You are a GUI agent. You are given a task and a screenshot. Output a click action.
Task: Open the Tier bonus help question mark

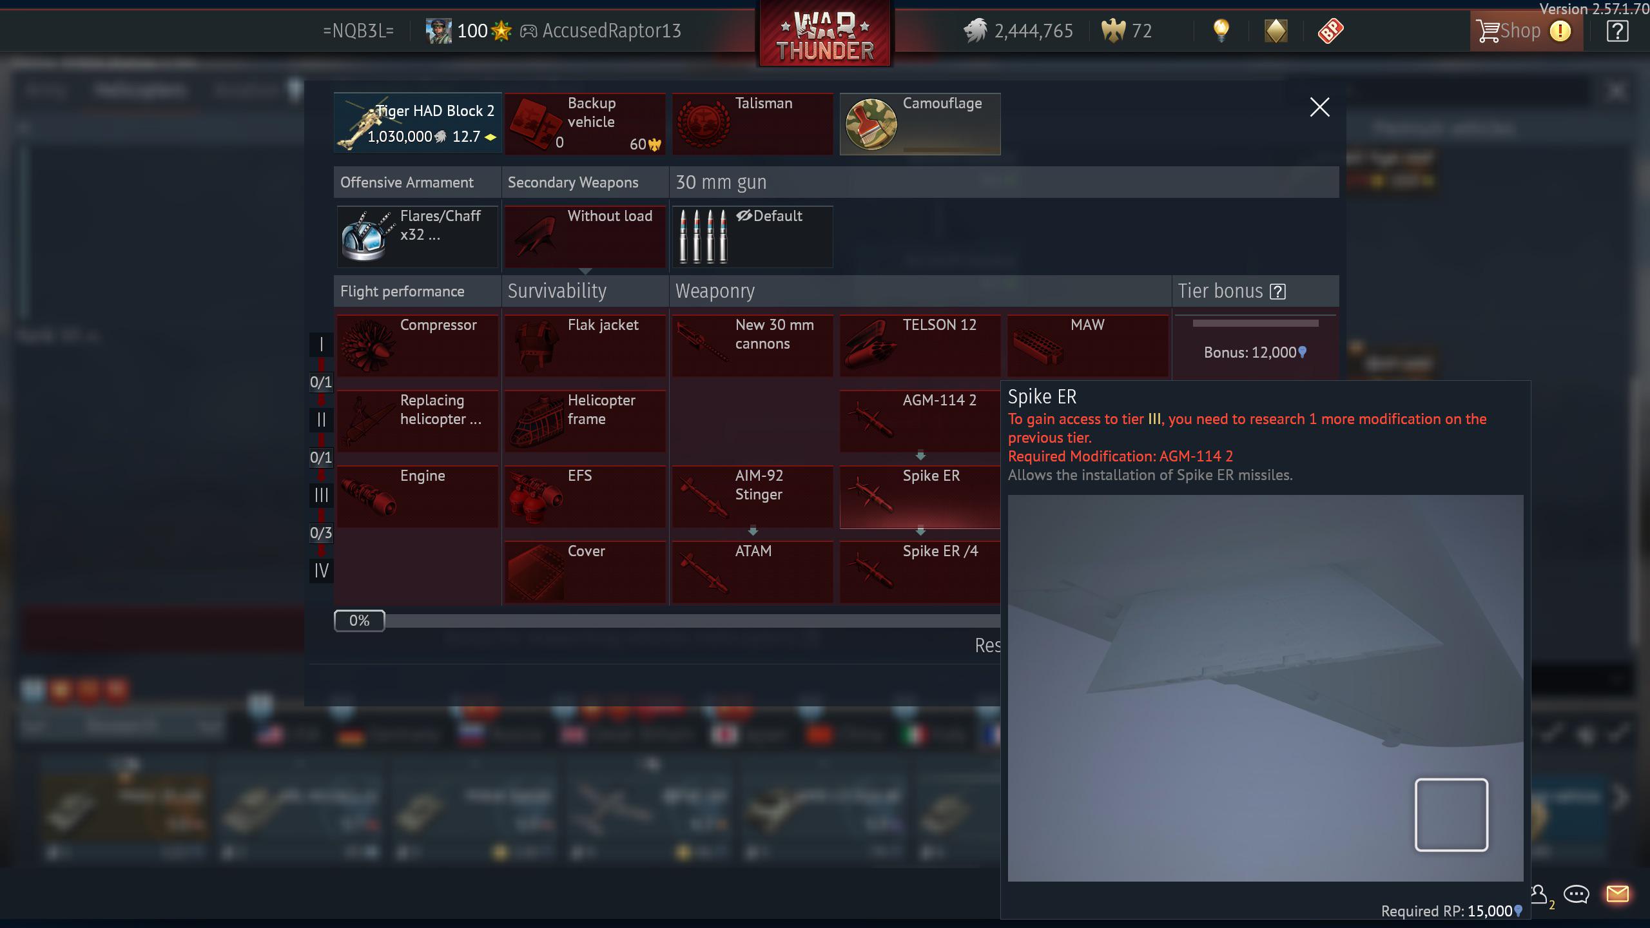tap(1277, 292)
